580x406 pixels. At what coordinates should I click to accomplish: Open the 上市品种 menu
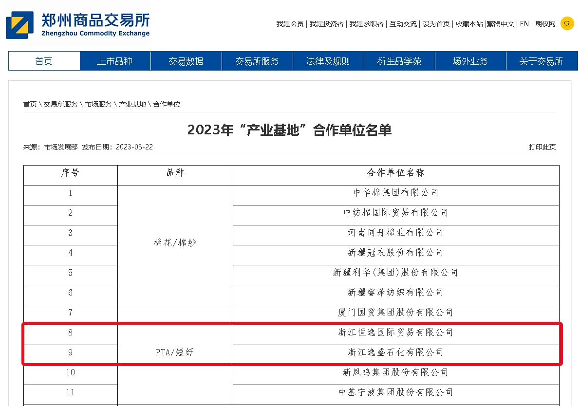click(x=115, y=61)
